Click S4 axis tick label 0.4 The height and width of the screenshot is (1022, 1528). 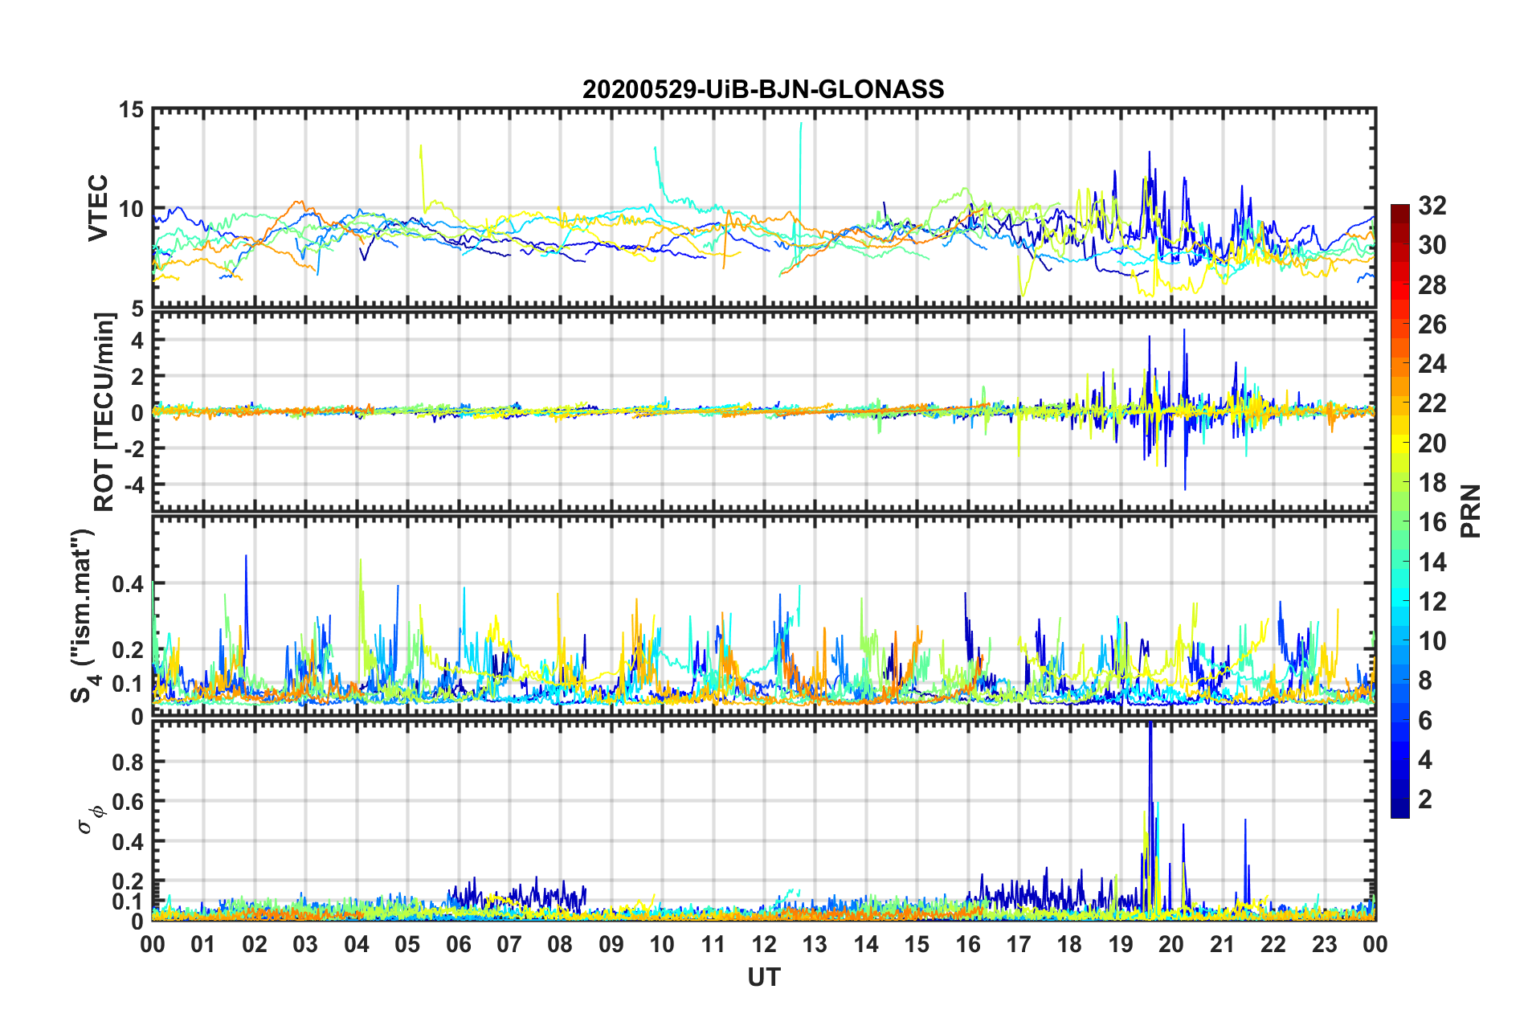point(128,584)
